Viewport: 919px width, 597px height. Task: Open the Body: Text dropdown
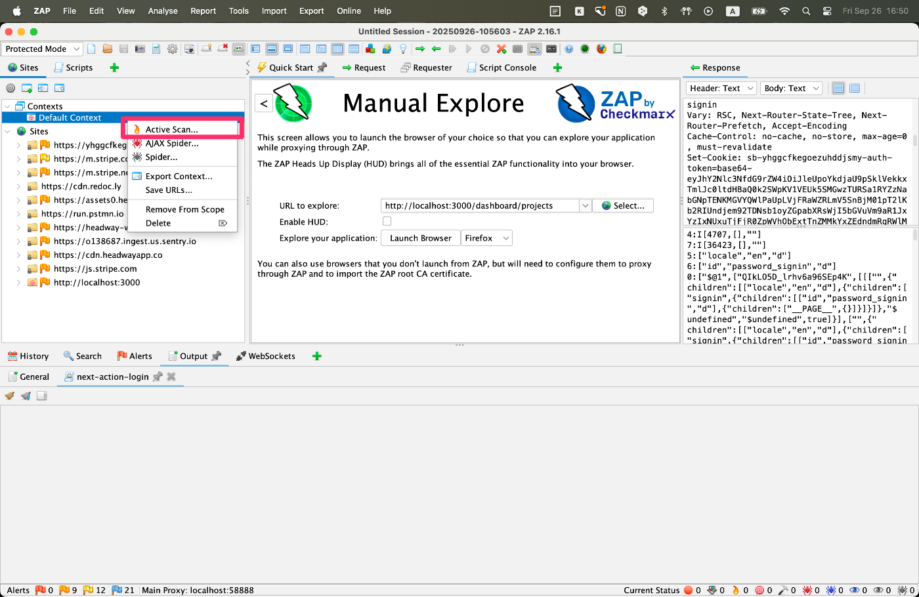pyautogui.click(x=791, y=88)
